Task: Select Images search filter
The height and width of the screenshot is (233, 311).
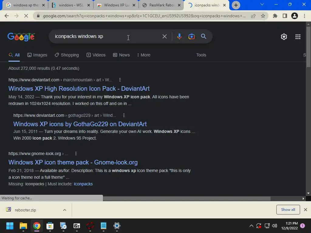Action: (x=37, y=55)
